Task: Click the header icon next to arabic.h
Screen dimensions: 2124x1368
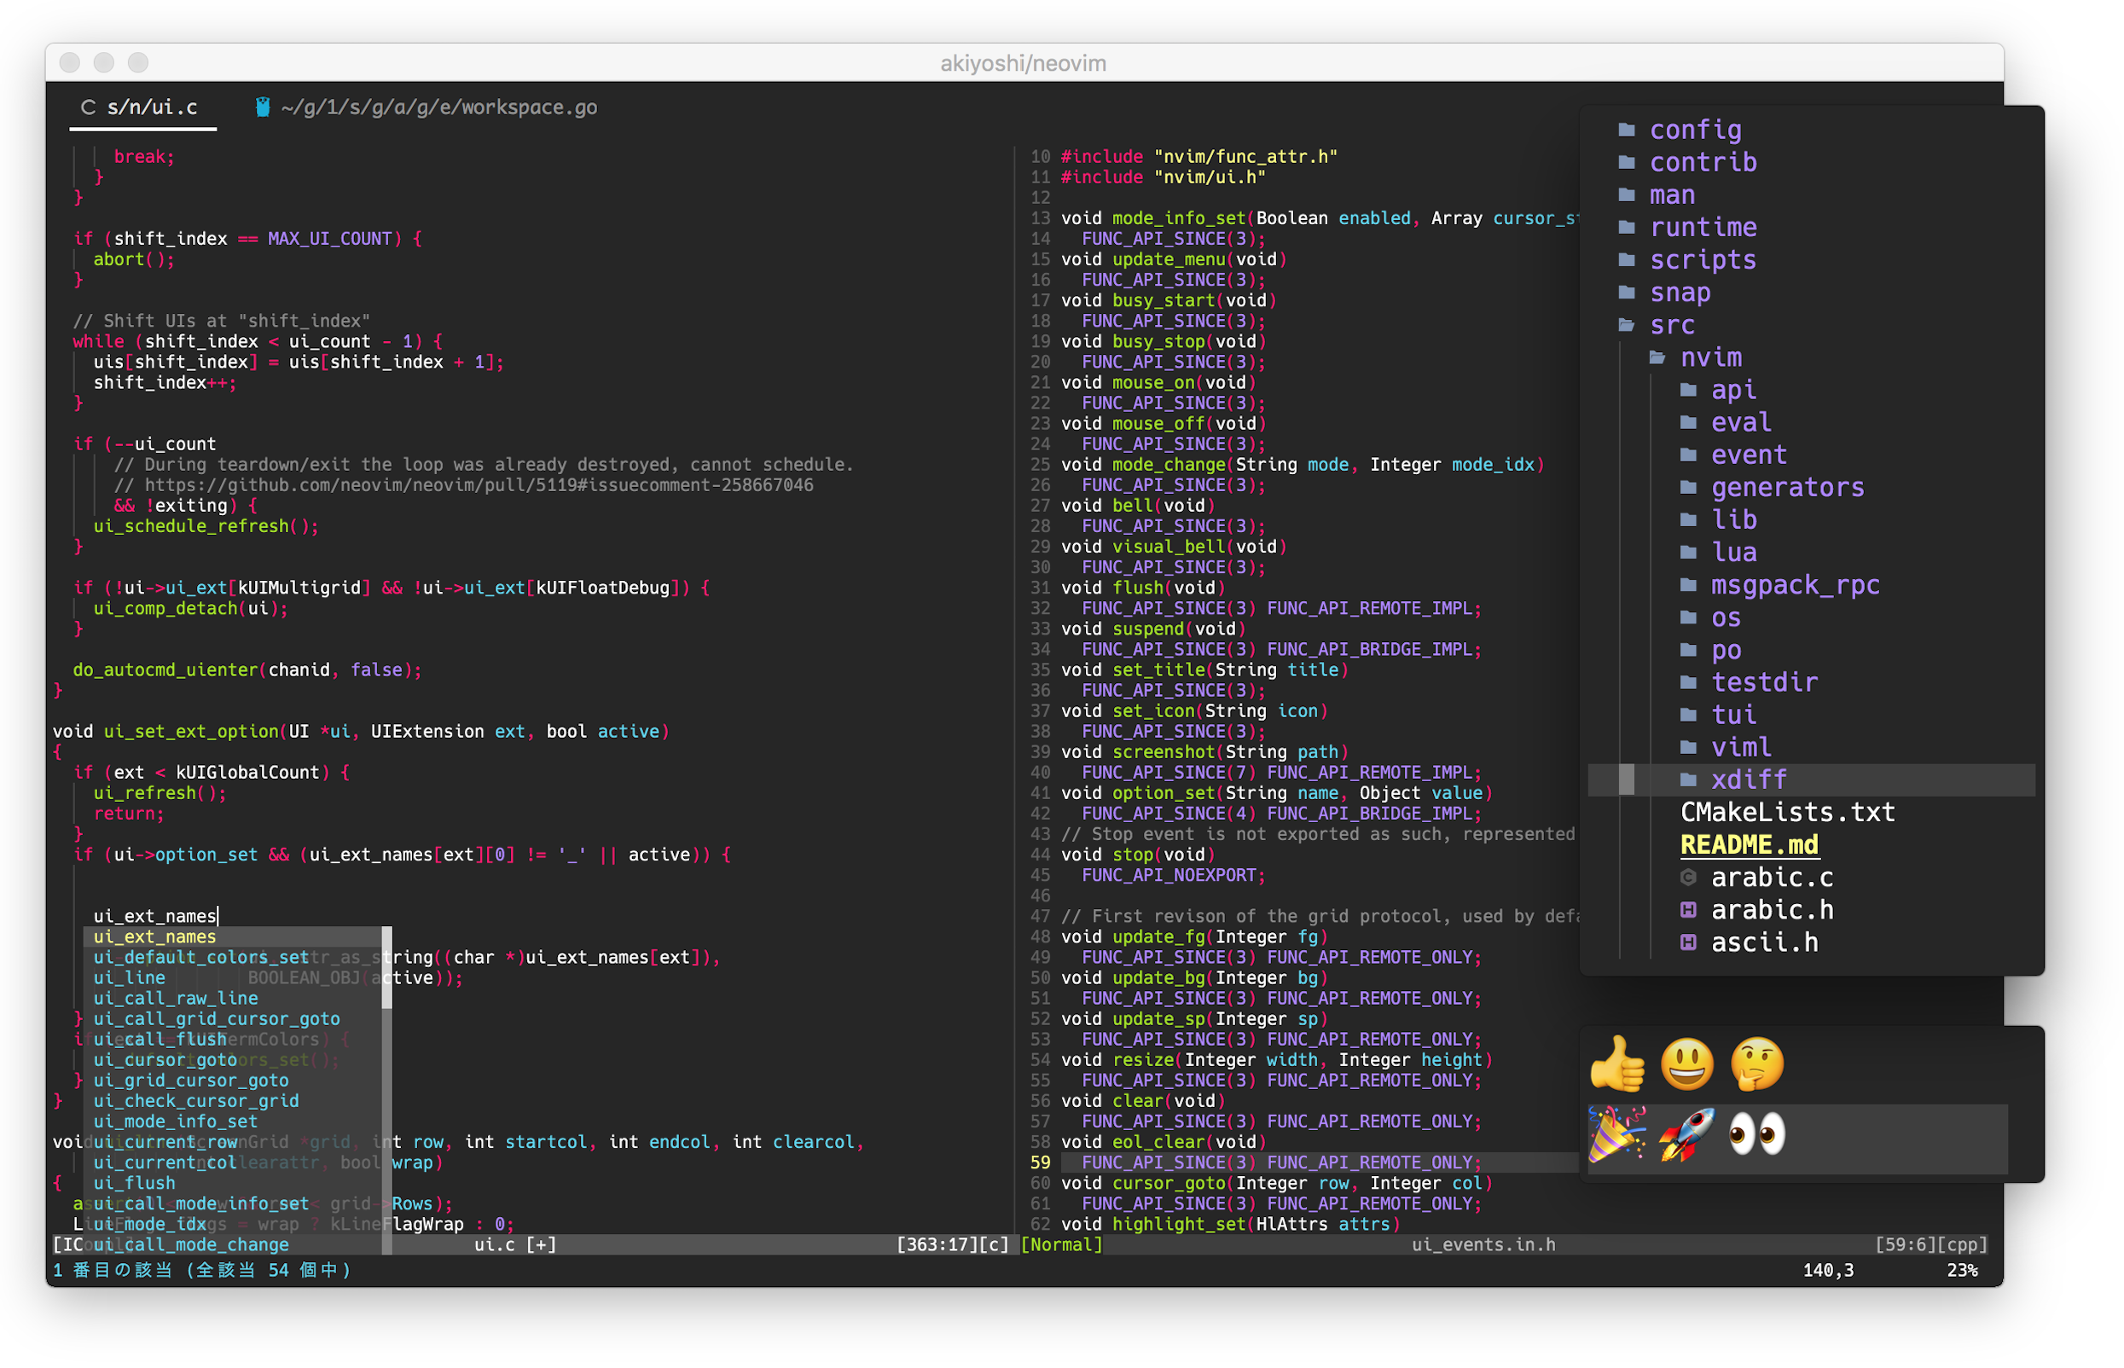Action: coord(1690,912)
